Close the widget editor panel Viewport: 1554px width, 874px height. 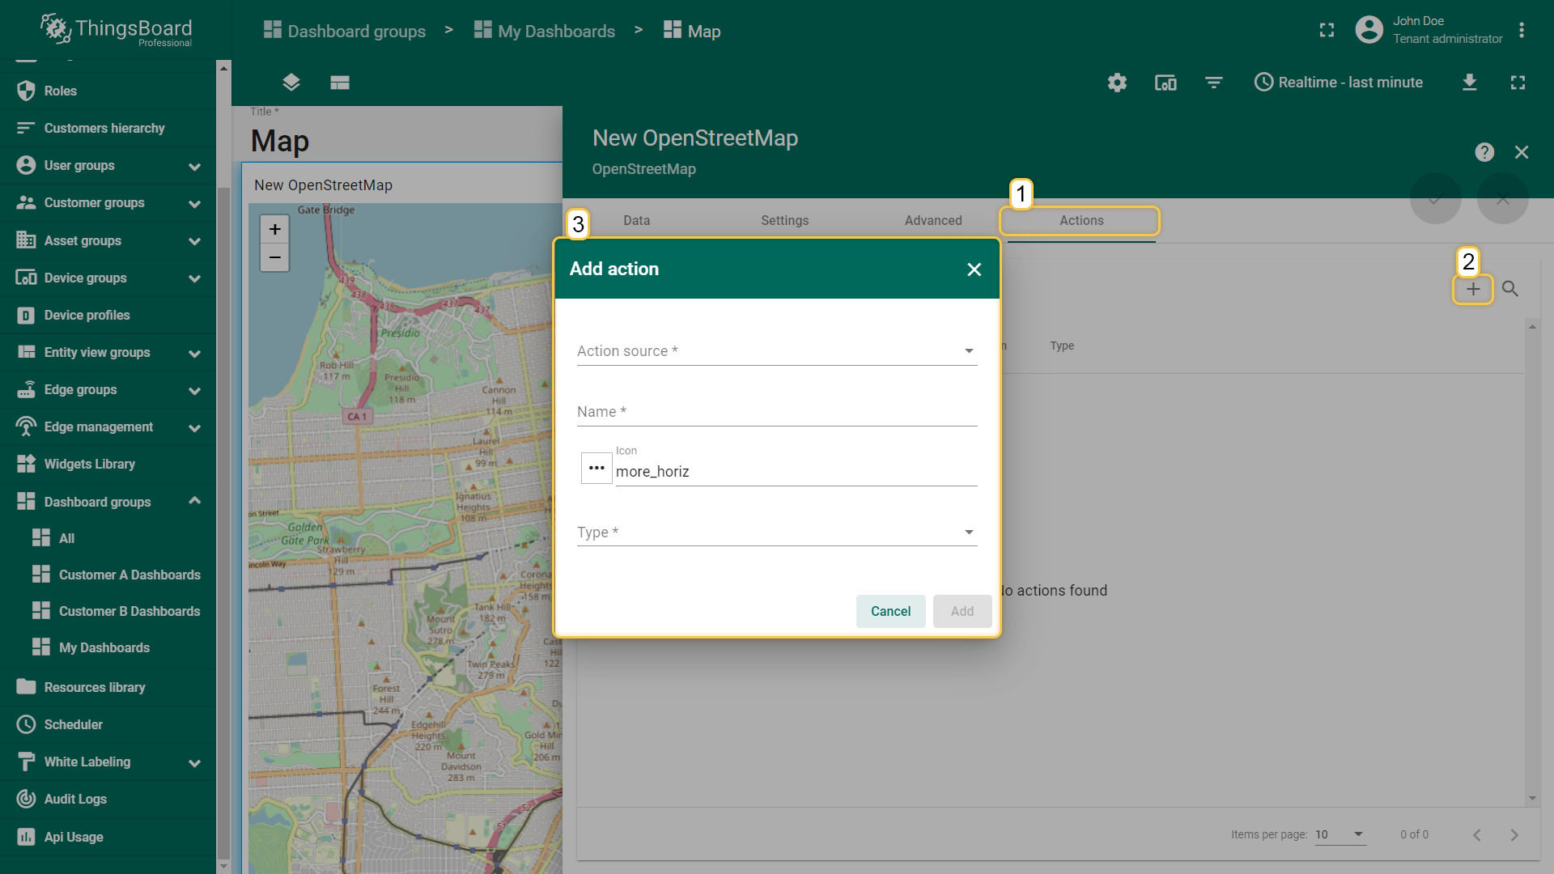coord(1522,152)
